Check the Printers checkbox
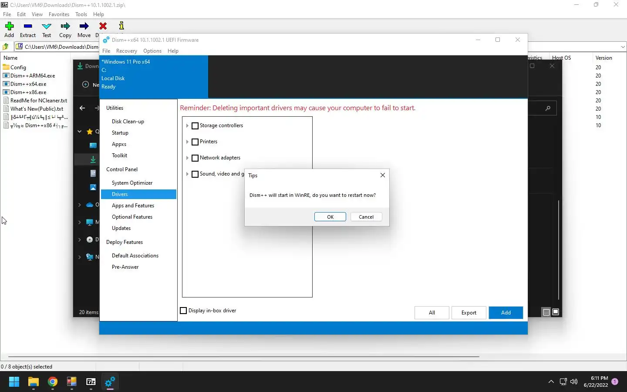627x392 pixels. (x=195, y=142)
